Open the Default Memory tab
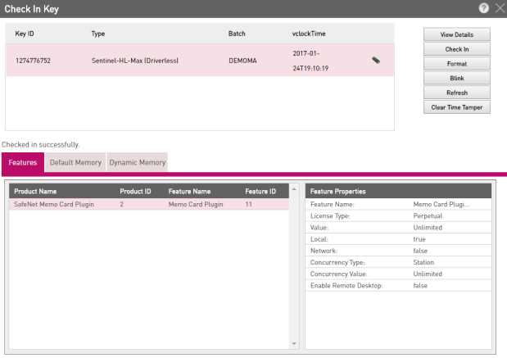 (x=75, y=162)
